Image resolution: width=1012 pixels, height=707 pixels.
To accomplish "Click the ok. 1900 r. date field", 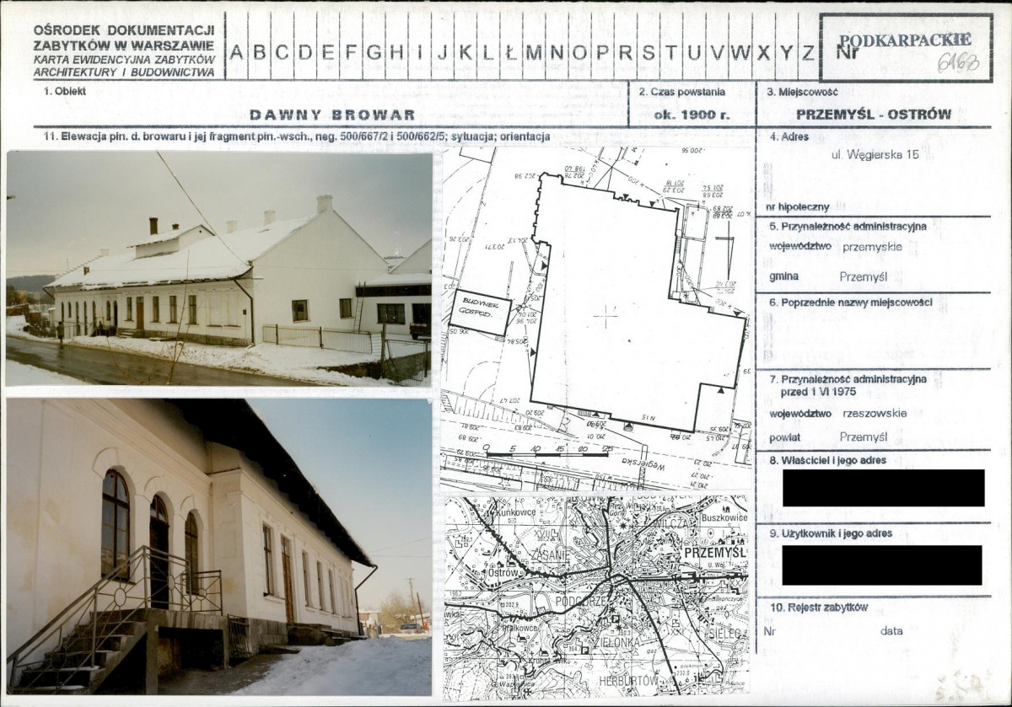I will tap(692, 115).
